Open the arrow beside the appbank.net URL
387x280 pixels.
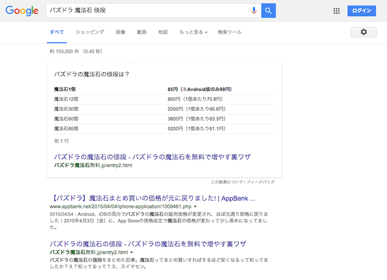195,206
